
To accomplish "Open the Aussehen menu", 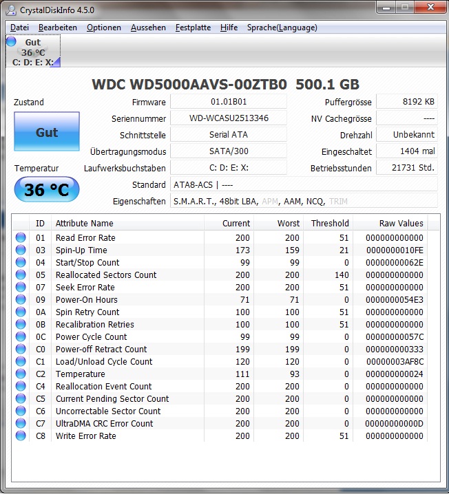I will [148, 28].
